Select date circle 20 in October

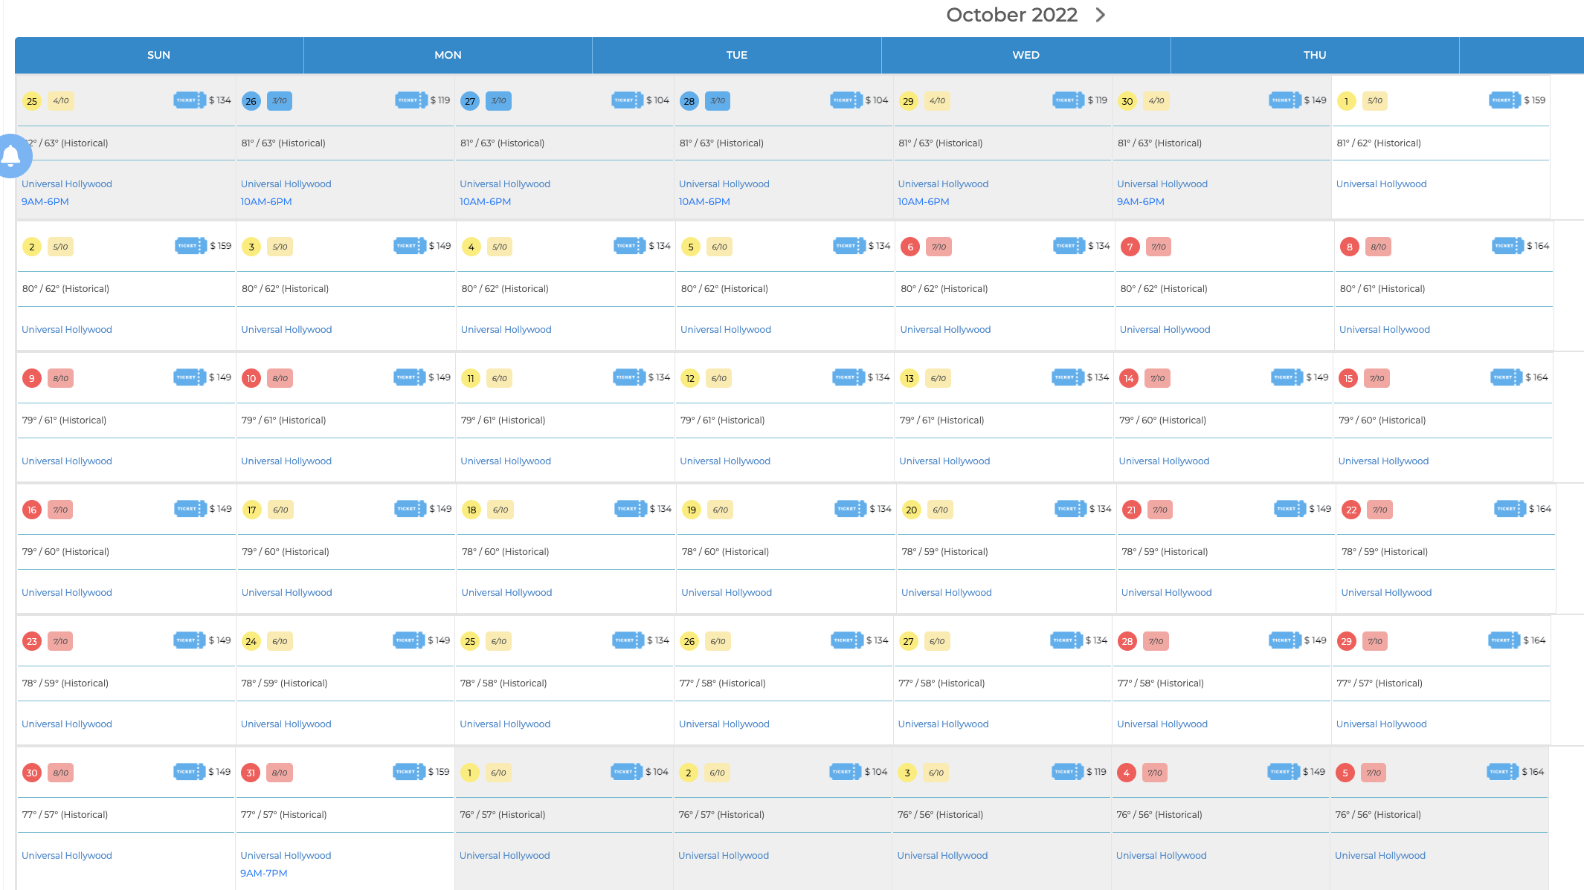pyautogui.click(x=912, y=510)
